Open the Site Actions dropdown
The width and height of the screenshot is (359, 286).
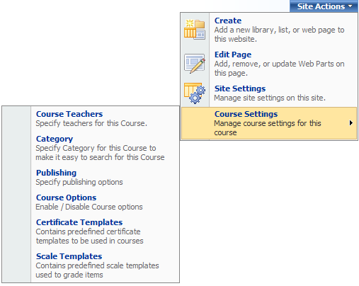click(x=324, y=6)
